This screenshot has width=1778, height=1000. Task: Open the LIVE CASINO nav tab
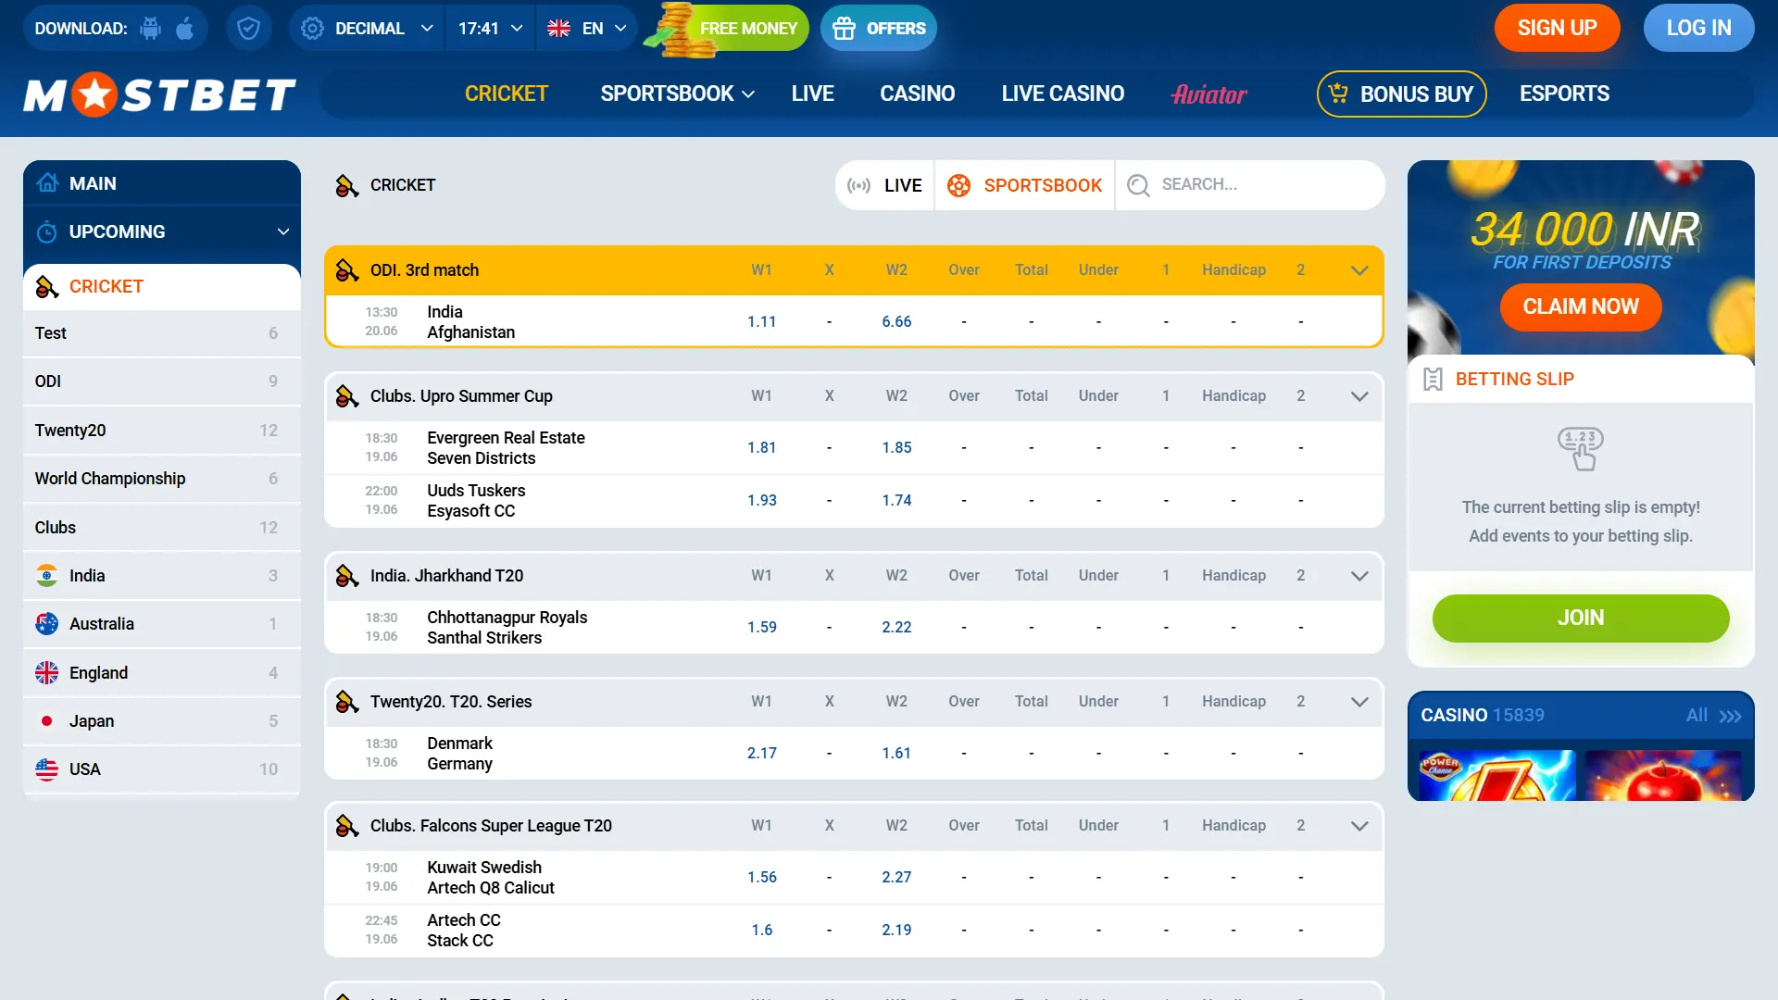[1062, 94]
